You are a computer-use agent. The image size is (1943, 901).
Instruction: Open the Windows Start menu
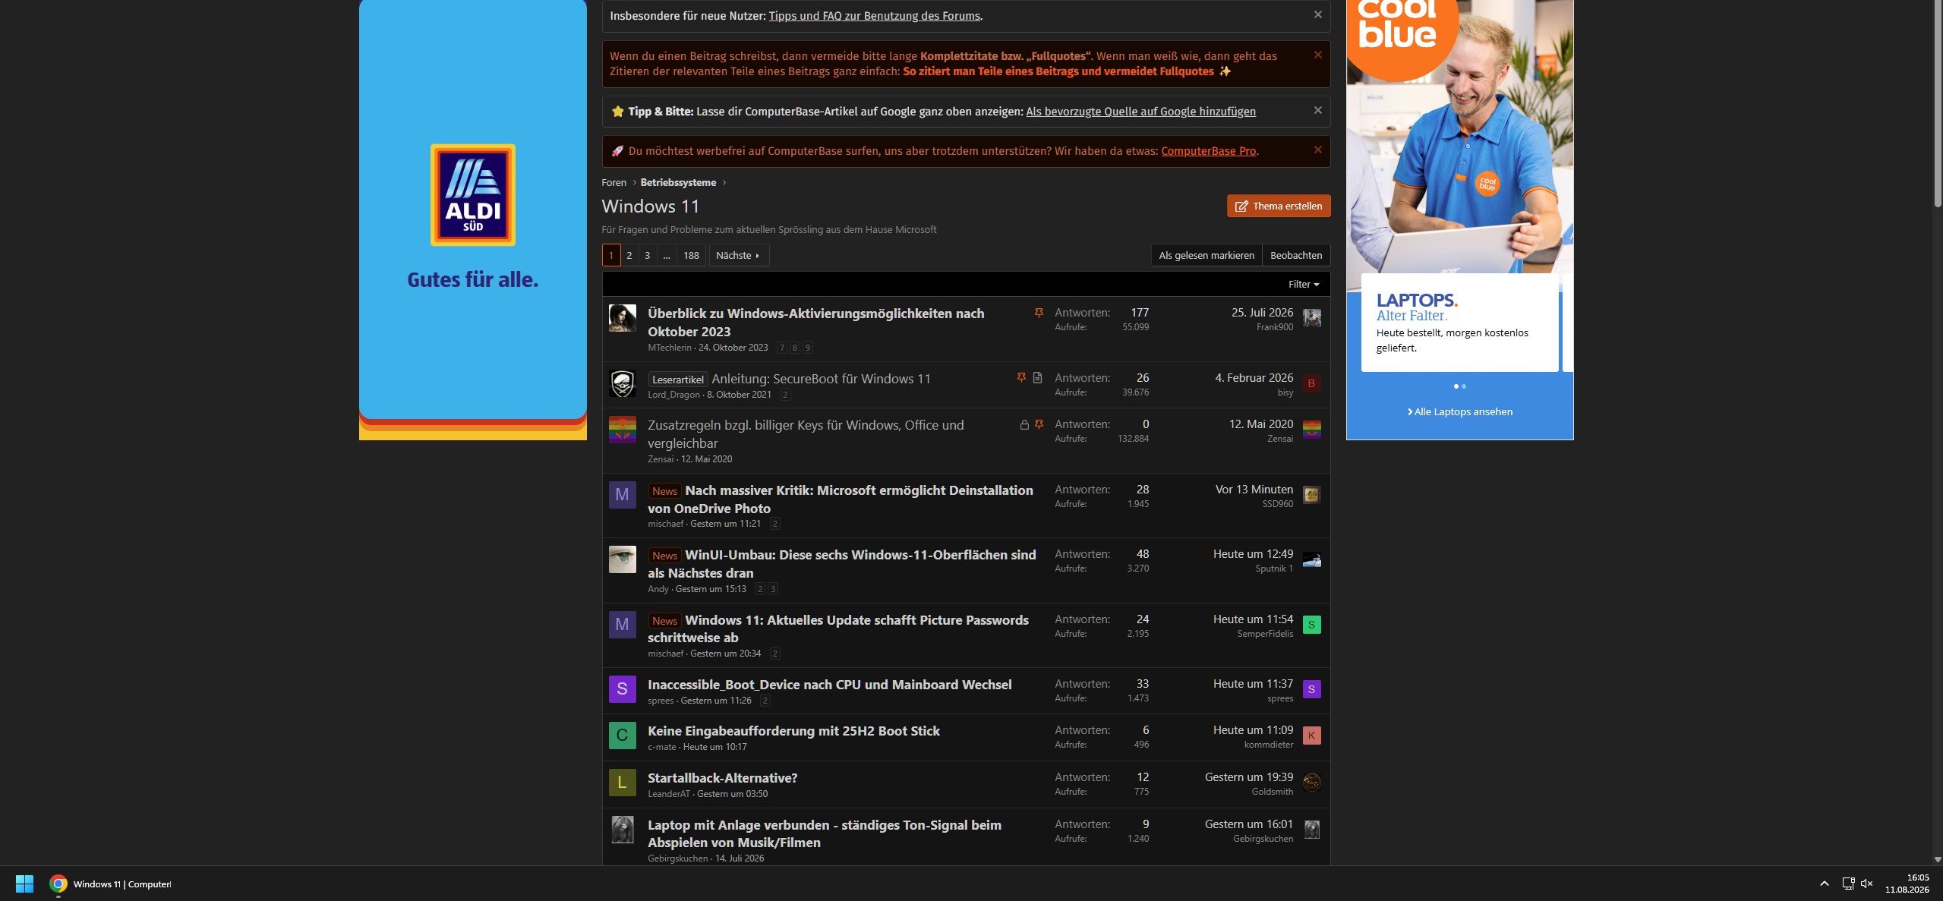coord(24,884)
